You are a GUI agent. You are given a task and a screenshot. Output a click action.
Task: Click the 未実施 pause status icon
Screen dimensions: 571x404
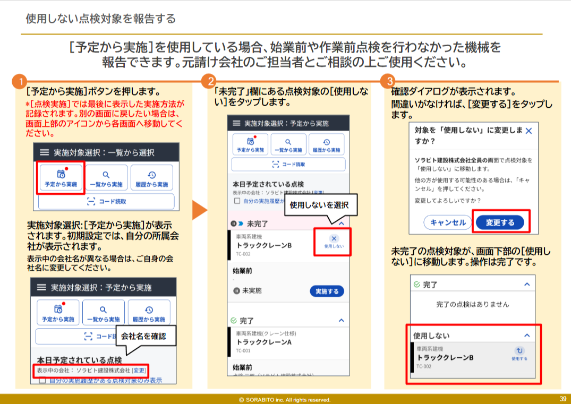click(237, 291)
